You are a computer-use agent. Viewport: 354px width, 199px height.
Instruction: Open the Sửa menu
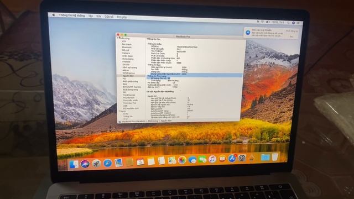click(98, 16)
